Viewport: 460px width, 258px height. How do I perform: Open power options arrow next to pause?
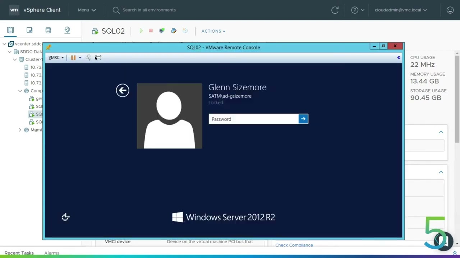(x=80, y=58)
